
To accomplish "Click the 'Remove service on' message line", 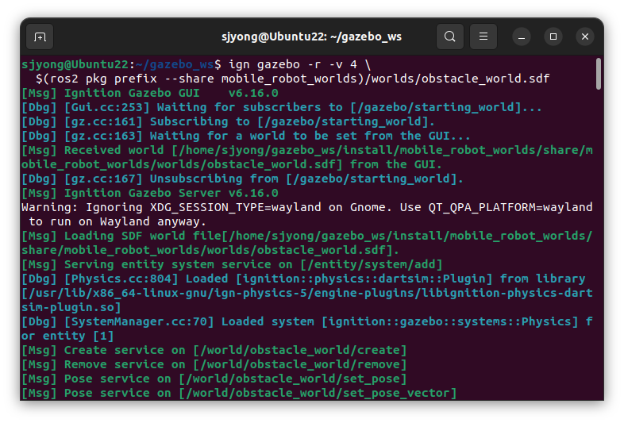I will (214, 365).
